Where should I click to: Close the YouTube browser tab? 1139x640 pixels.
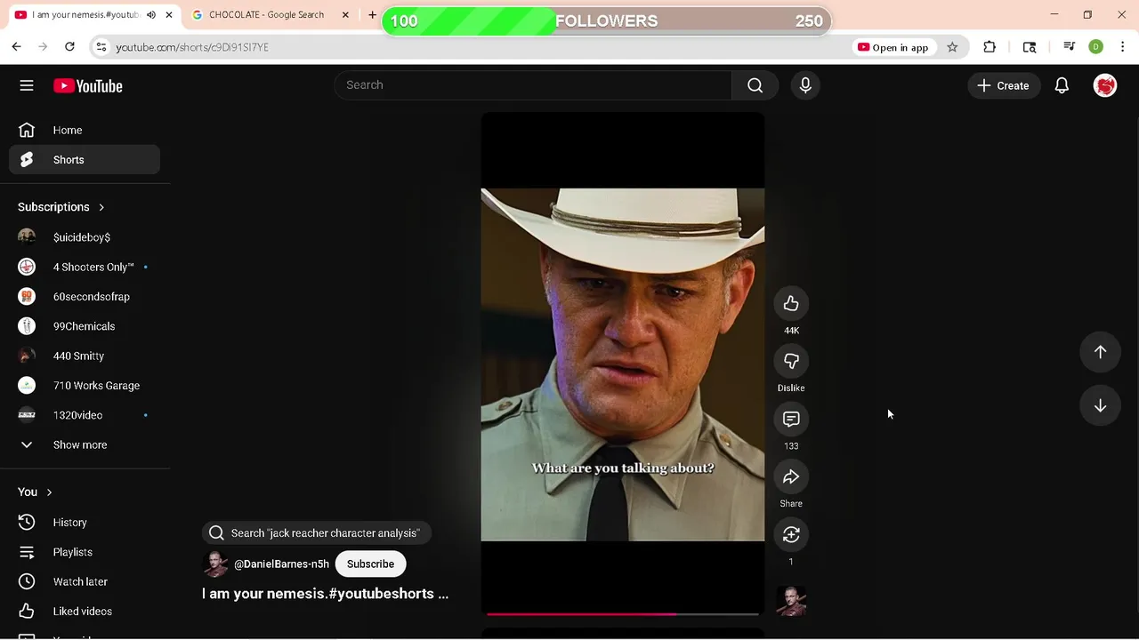tap(169, 15)
